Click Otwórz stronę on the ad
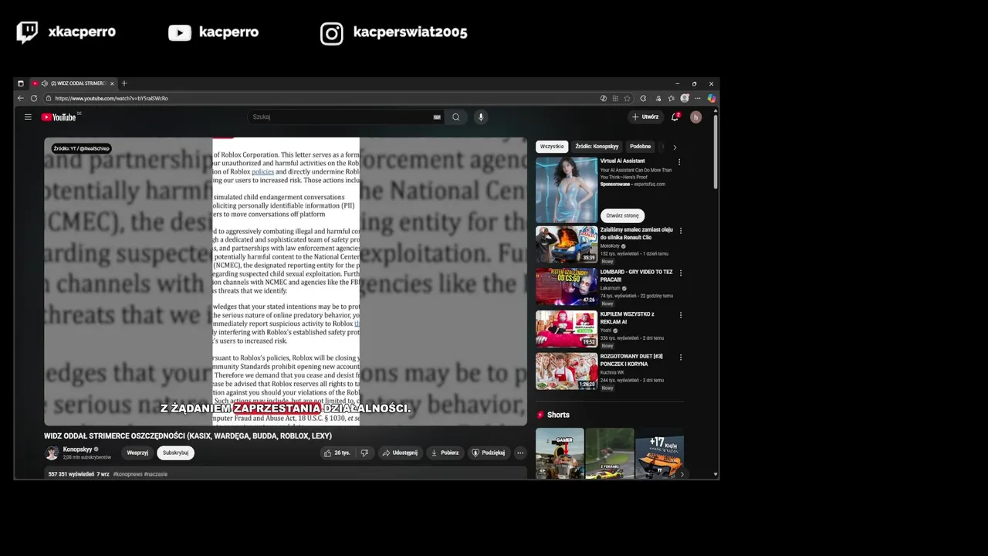This screenshot has width=988, height=556. (622, 215)
